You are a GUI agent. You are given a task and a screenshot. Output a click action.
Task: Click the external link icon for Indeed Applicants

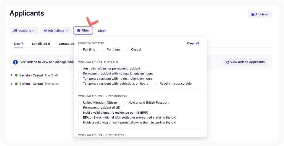(228, 62)
